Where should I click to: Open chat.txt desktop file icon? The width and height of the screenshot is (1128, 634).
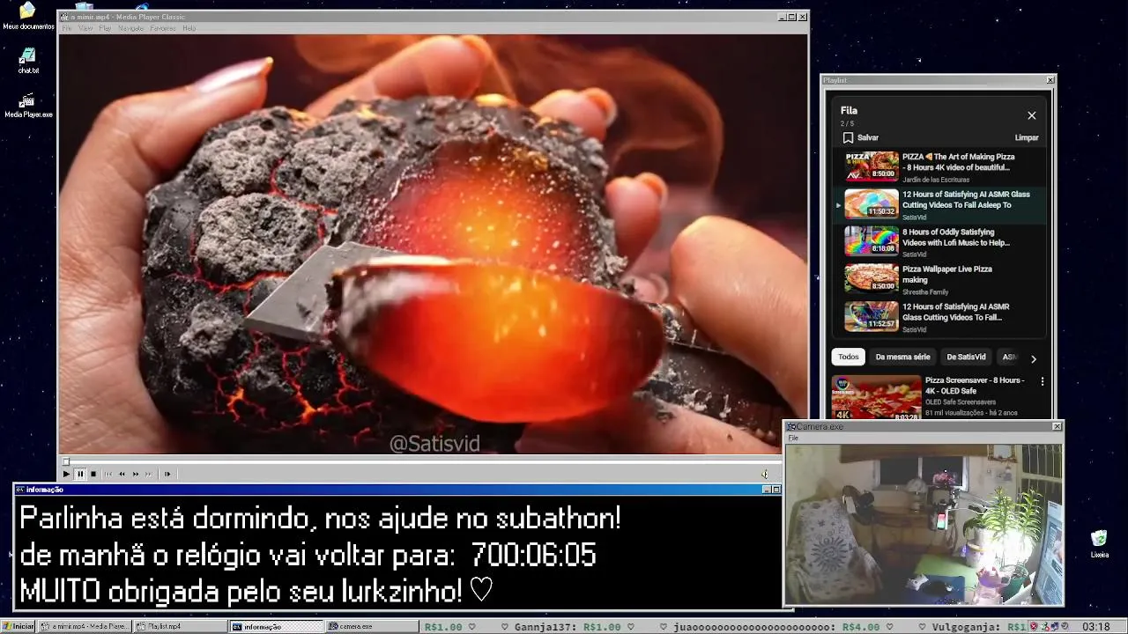(x=28, y=60)
